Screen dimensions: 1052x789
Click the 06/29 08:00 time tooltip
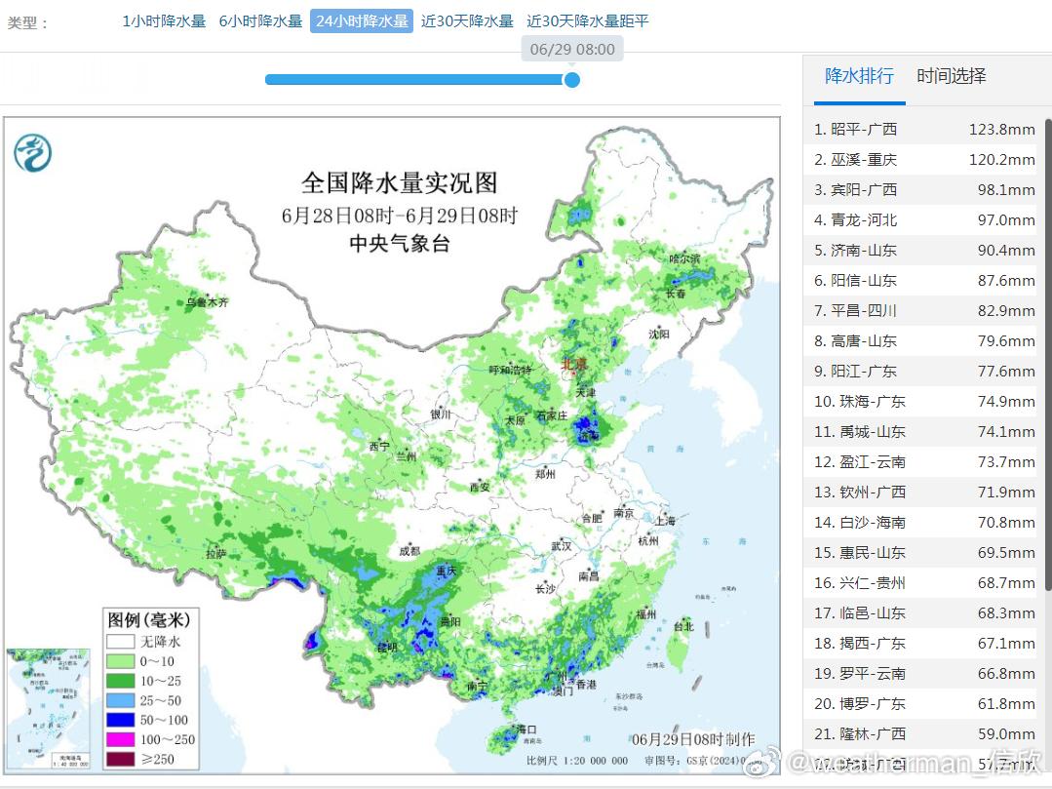[572, 50]
